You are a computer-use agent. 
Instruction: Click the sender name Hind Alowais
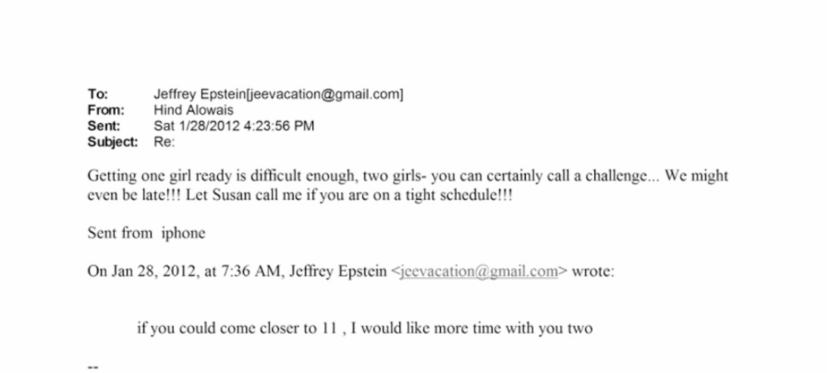(194, 110)
